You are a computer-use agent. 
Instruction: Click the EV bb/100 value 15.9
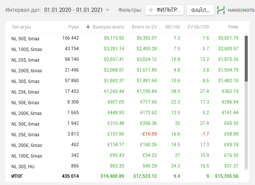tap(205, 155)
